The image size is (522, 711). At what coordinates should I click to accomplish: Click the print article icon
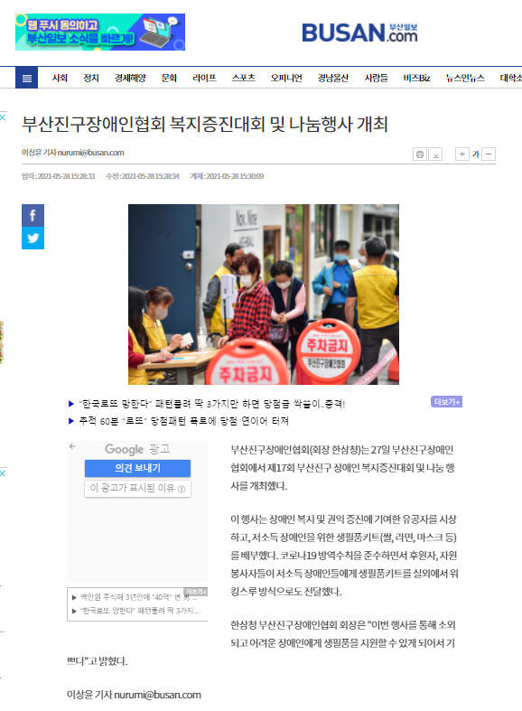click(x=420, y=154)
